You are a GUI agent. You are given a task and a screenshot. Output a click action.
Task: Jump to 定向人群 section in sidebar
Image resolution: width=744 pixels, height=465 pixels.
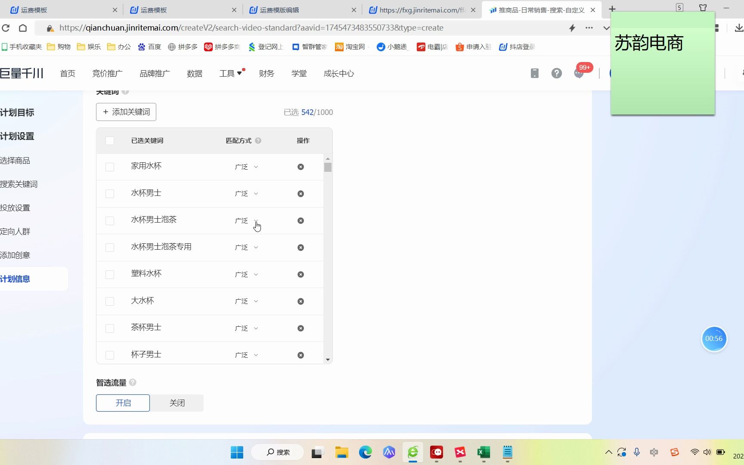15,232
